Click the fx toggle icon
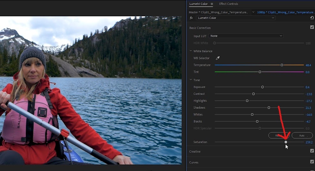 (x=191, y=18)
